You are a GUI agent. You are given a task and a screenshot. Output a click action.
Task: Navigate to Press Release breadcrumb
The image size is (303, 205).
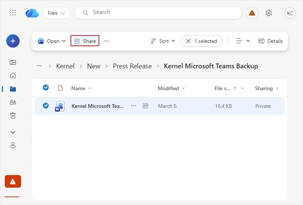(132, 66)
